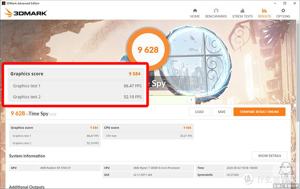Select the small Graphics test 1 row
Viewport: 300px width, 189px height.
point(55,136)
